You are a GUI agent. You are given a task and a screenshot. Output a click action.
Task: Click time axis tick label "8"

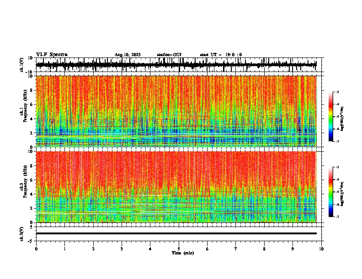[264, 249]
